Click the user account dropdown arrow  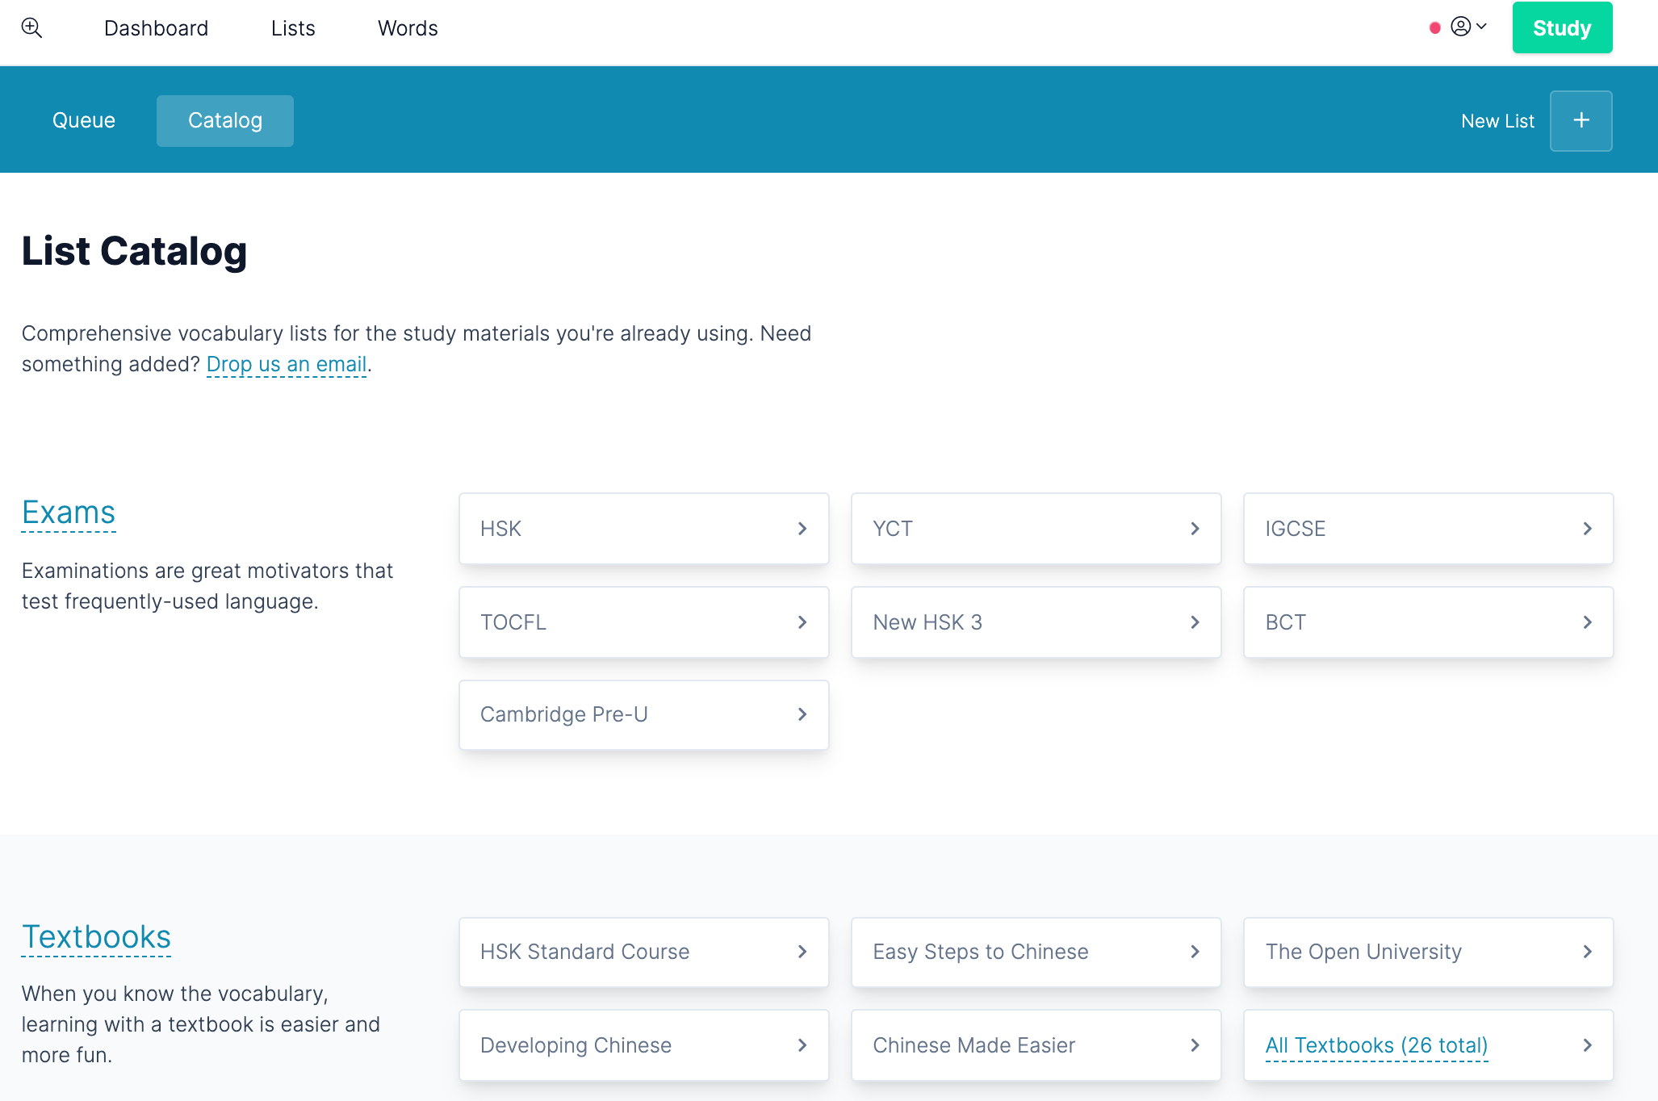tap(1480, 26)
